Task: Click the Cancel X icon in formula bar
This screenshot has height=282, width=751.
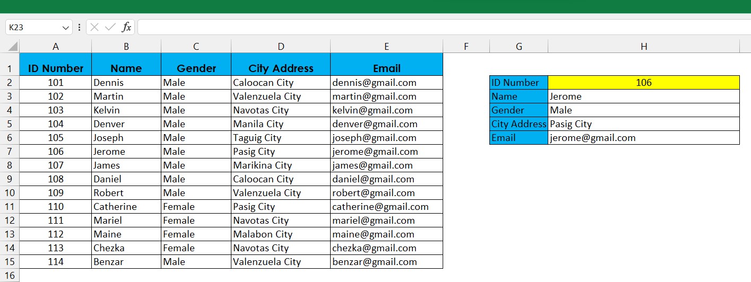Action: [x=94, y=27]
